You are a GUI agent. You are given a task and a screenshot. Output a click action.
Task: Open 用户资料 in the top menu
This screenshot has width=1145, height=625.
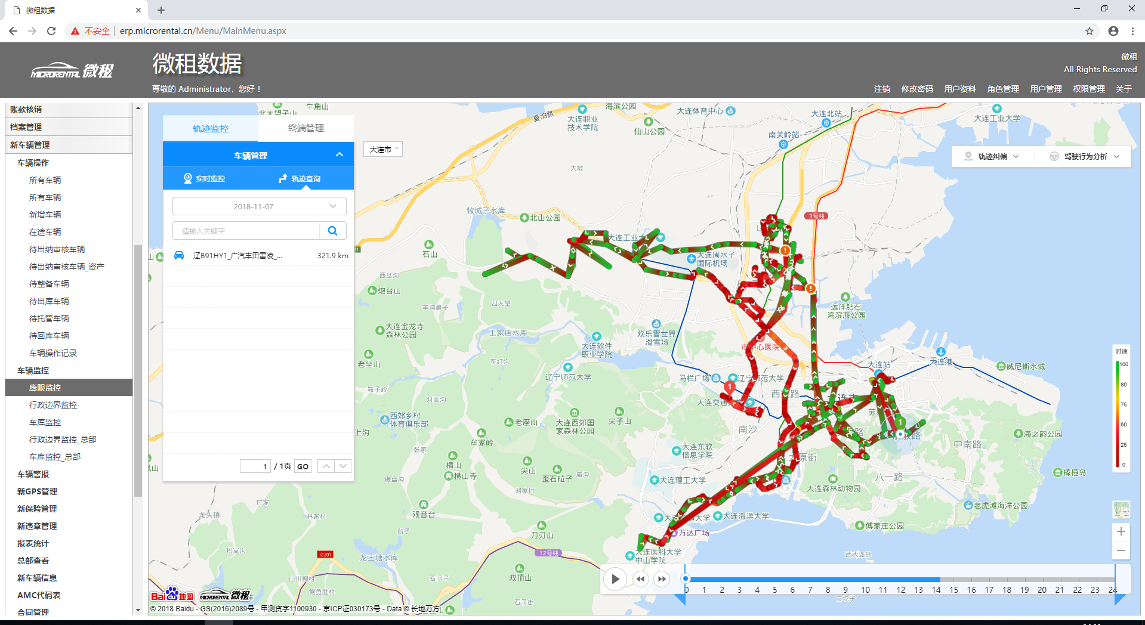(960, 89)
